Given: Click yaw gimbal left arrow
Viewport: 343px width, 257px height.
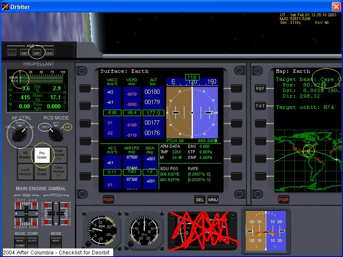Looking at the screenshot, I should pyautogui.click(x=16, y=213).
